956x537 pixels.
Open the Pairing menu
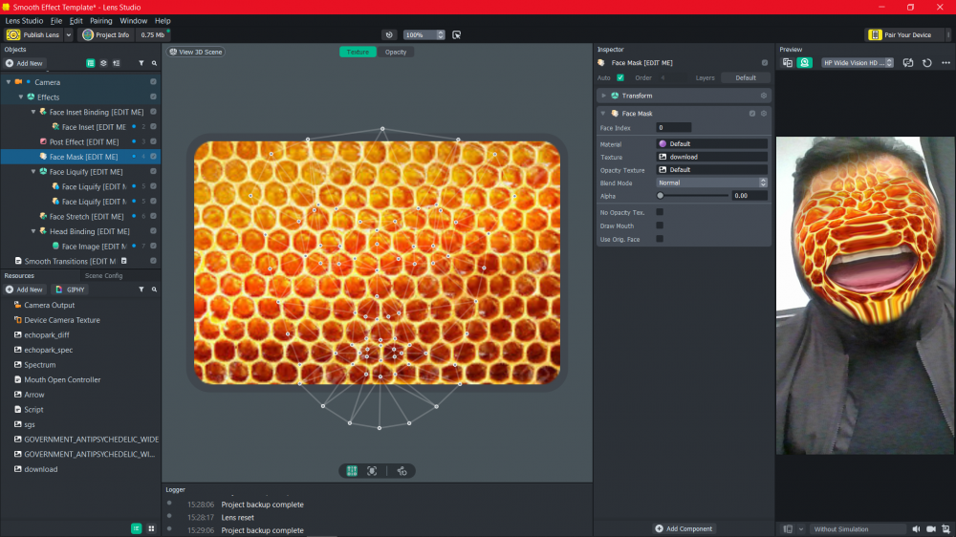pyautogui.click(x=100, y=20)
